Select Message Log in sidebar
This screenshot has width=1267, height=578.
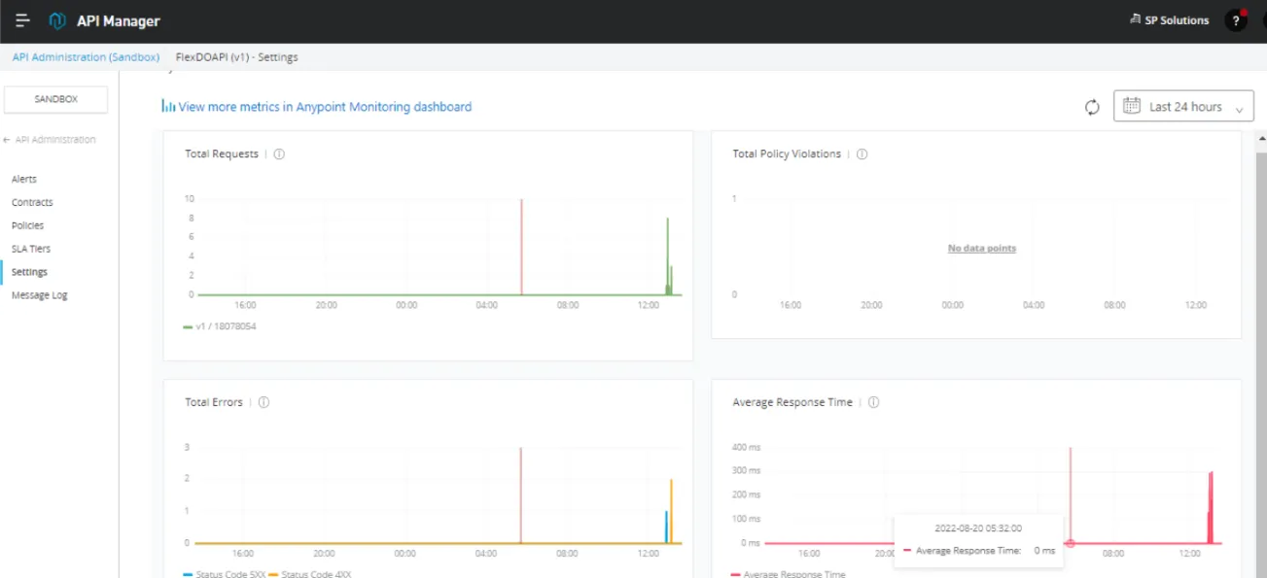coord(40,296)
